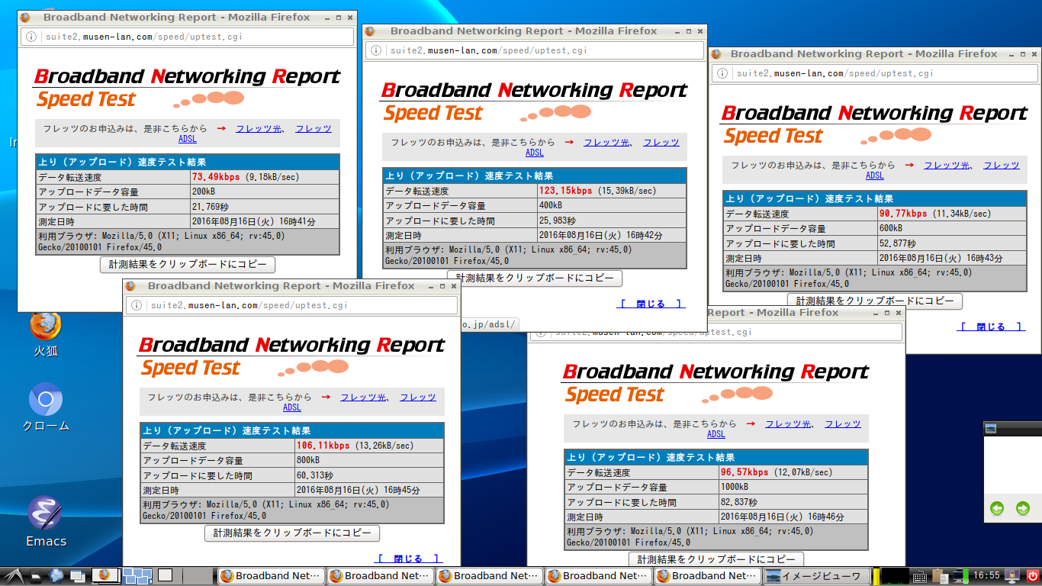Click the Firefox launcher in the taskbar panel
1042x586 pixels.
click(105, 575)
